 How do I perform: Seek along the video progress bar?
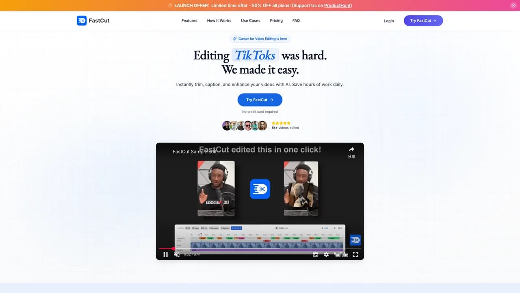260,248
